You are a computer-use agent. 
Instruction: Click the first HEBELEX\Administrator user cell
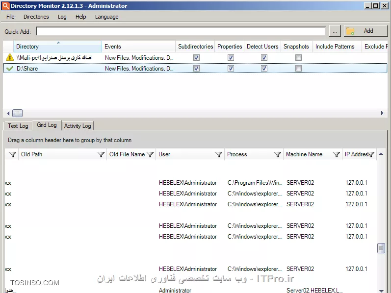(188, 183)
